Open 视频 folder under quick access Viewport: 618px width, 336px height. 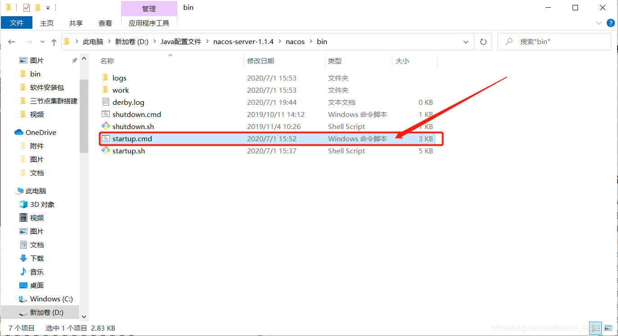coord(37,114)
